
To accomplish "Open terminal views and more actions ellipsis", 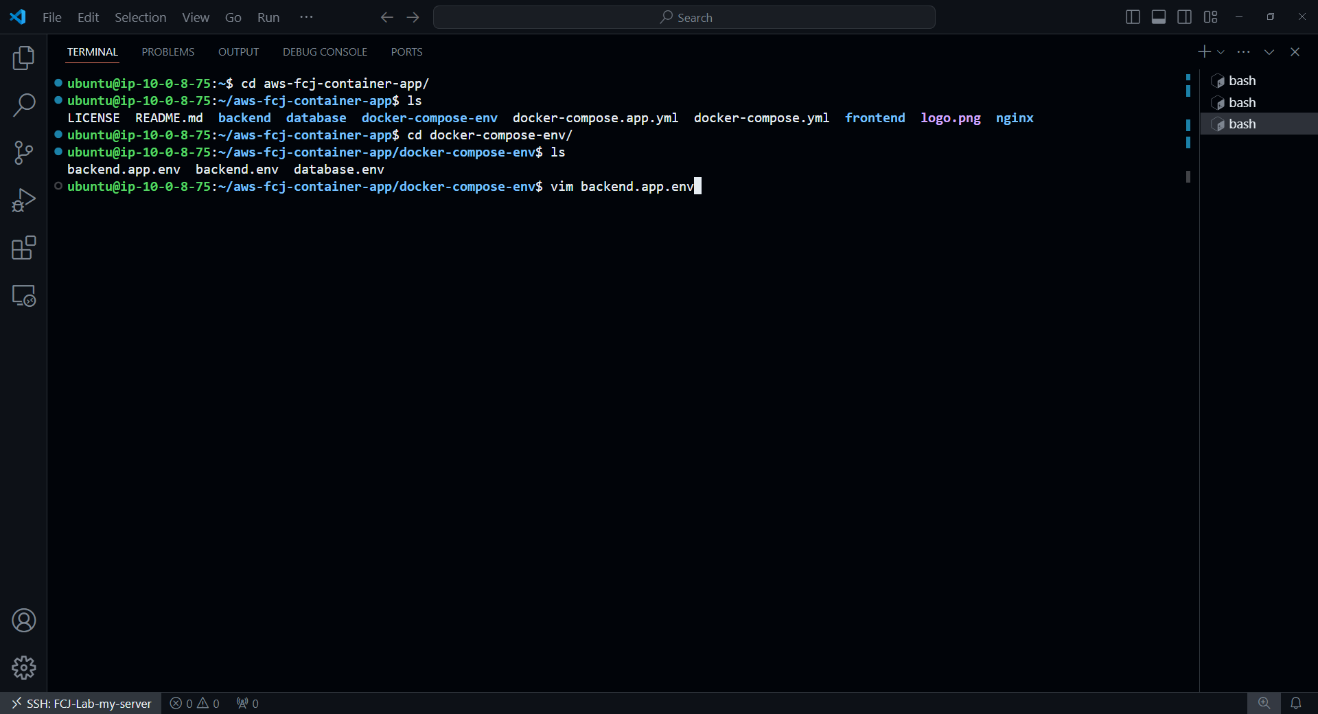I will coord(1244,51).
